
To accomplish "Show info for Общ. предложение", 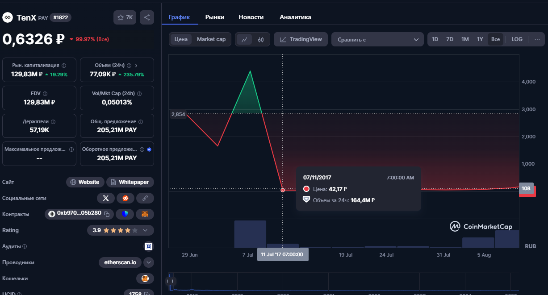I will coord(142,121).
